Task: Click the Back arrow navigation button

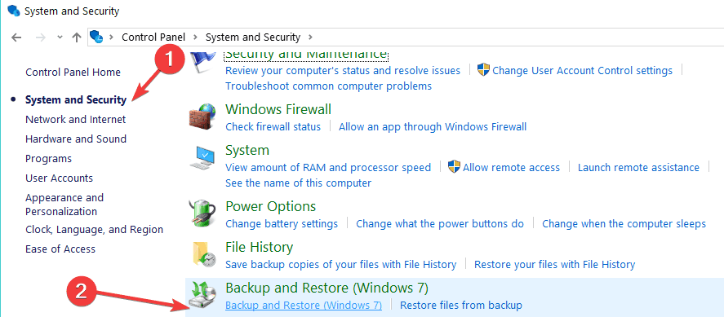Action: pos(16,37)
